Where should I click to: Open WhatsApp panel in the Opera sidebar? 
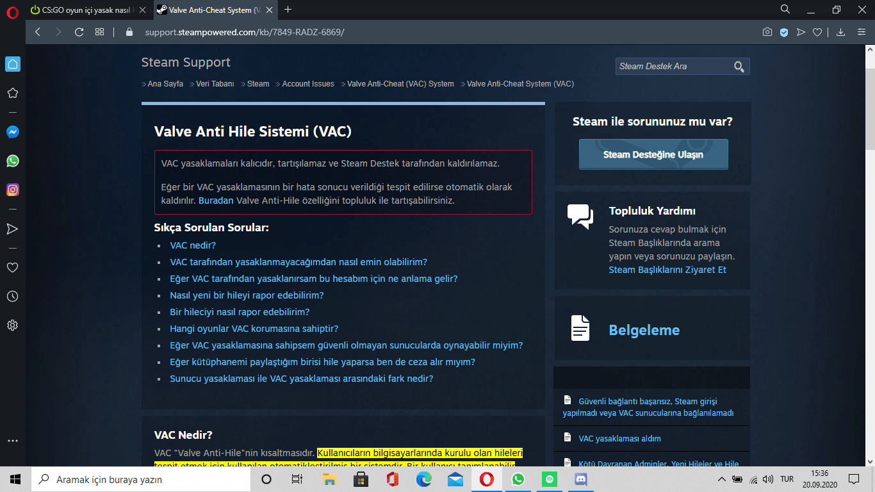coord(12,161)
